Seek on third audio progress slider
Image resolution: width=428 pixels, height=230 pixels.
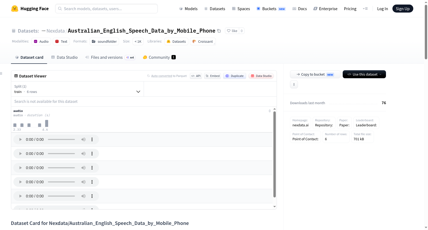point(61,168)
